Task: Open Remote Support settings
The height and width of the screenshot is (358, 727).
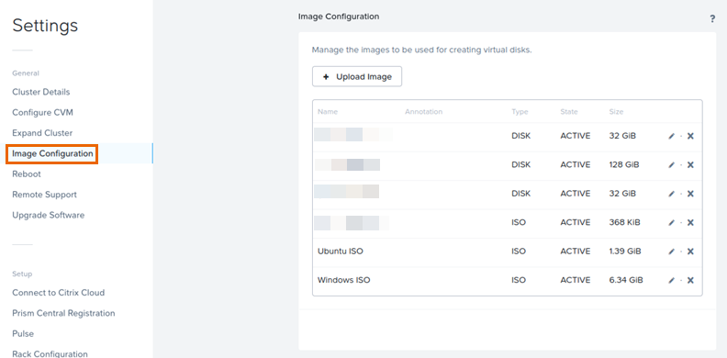Action: [44, 195]
